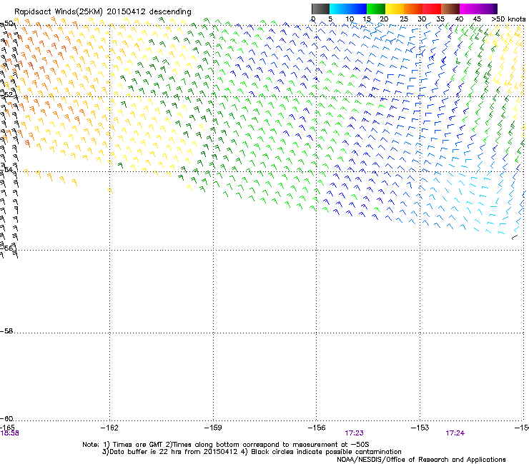Click the gray 0-5 knots legend segment

(x=320, y=9)
